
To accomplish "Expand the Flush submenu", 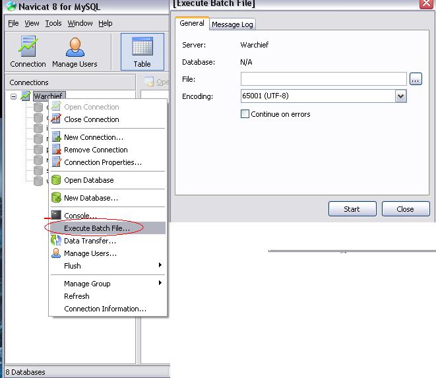I will pyautogui.click(x=160, y=266).
